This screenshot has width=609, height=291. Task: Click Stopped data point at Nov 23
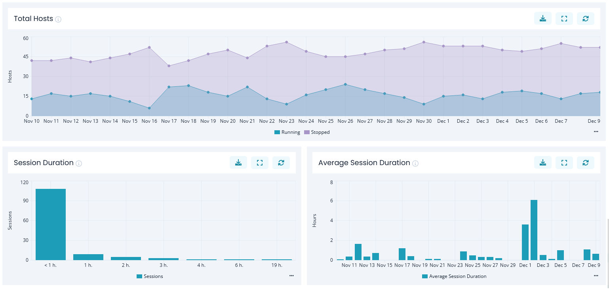(286, 42)
